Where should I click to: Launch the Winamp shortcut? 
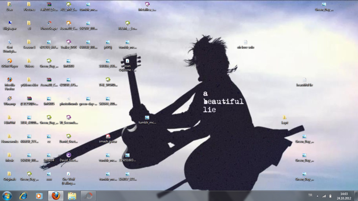pos(9,101)
